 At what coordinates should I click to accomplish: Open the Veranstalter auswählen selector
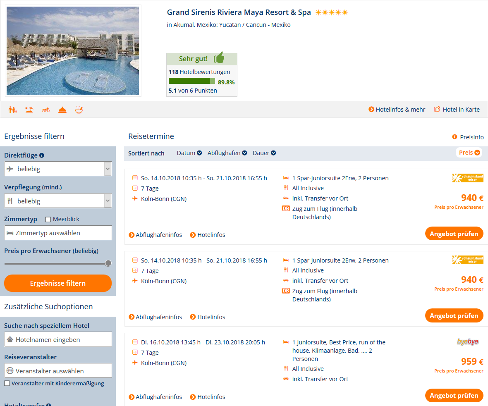58,370
